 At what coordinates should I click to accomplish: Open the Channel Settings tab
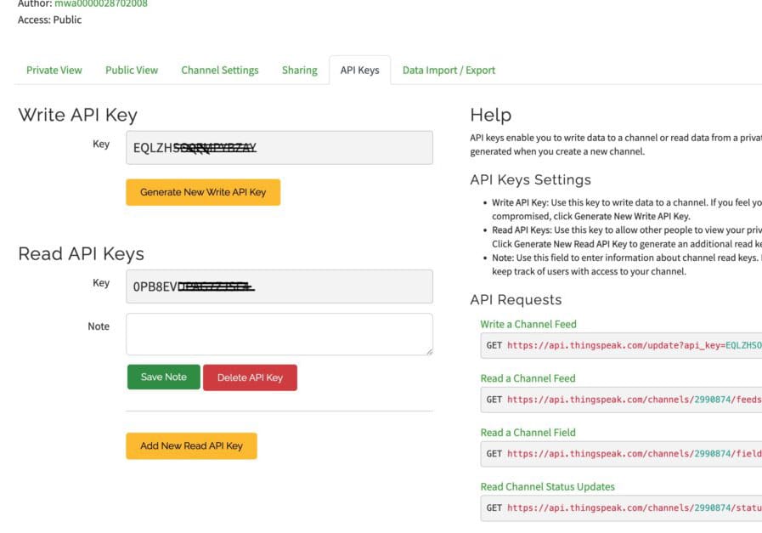click(219, 70)
